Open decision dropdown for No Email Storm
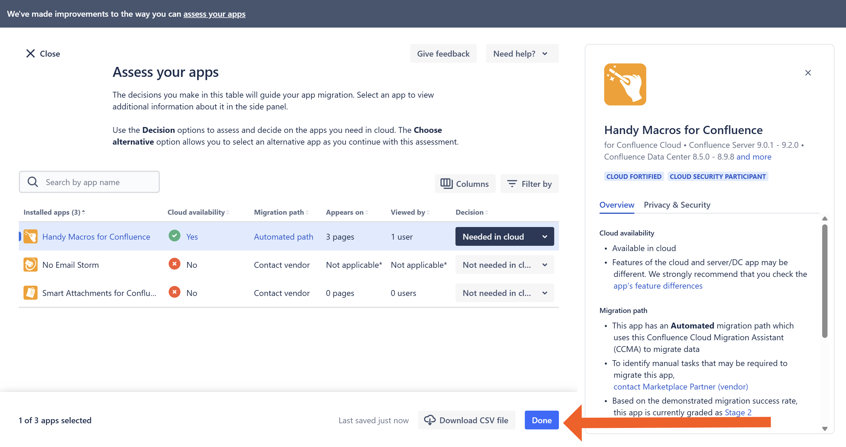 [x=504, y=265]
